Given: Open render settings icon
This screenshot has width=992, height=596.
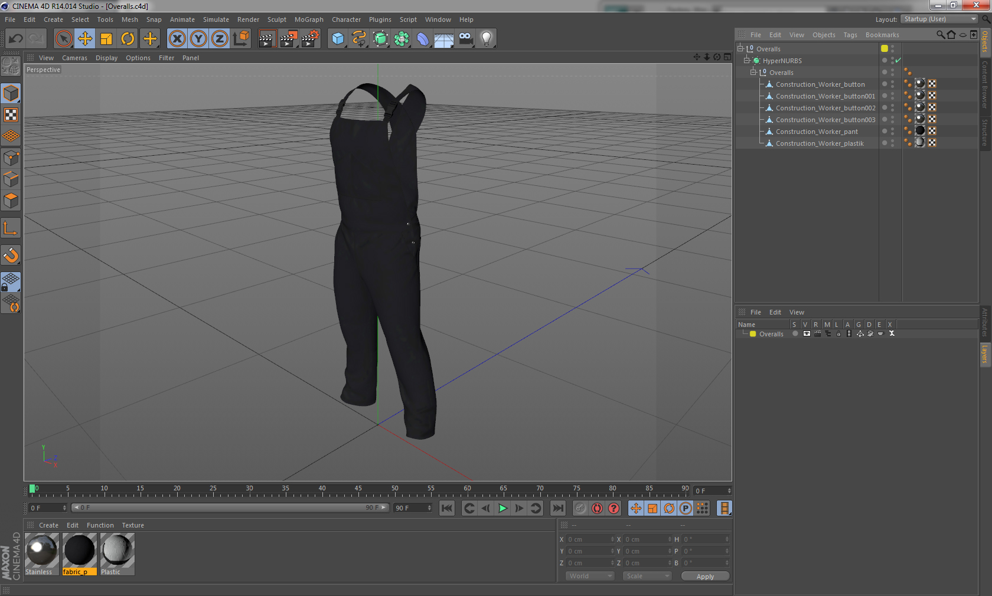Looking at the screenshot, I should [x=310, y=39].
